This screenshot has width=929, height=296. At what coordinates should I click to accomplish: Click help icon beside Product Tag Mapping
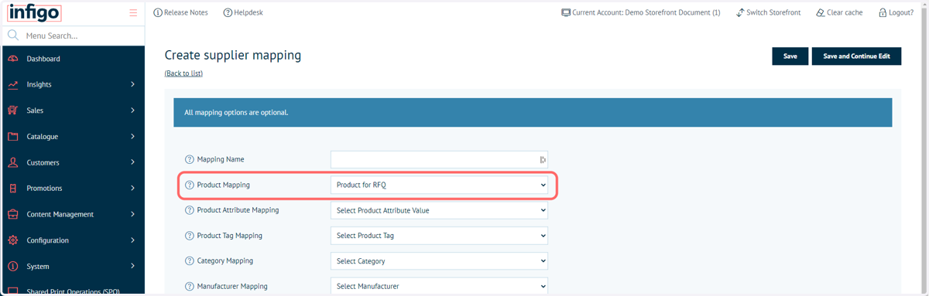coord(190,236)
